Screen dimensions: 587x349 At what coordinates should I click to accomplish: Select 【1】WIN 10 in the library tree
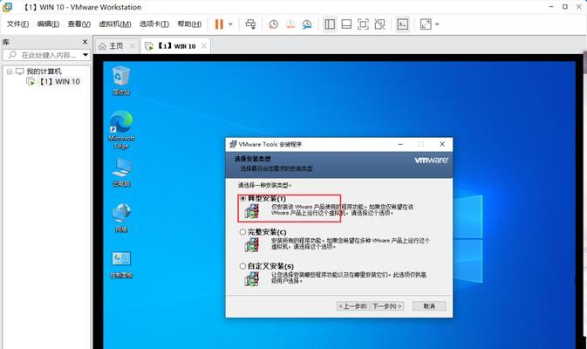59,81
